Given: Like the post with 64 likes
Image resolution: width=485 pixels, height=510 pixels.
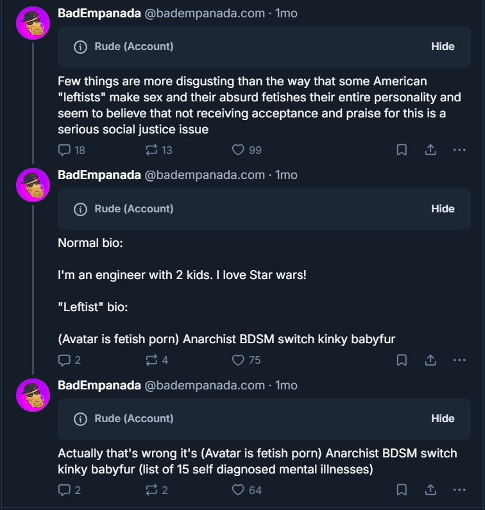Looking at the screenshot, I should pos(238,489).
